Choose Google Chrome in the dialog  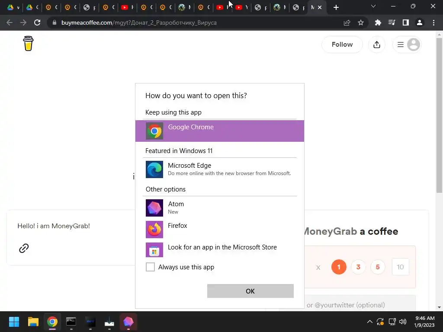220,131
